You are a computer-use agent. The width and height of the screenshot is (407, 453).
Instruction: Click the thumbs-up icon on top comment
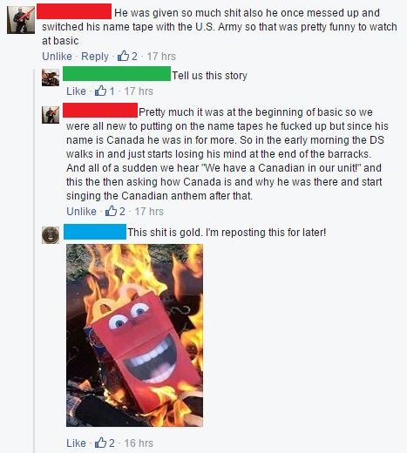(123, 56)
